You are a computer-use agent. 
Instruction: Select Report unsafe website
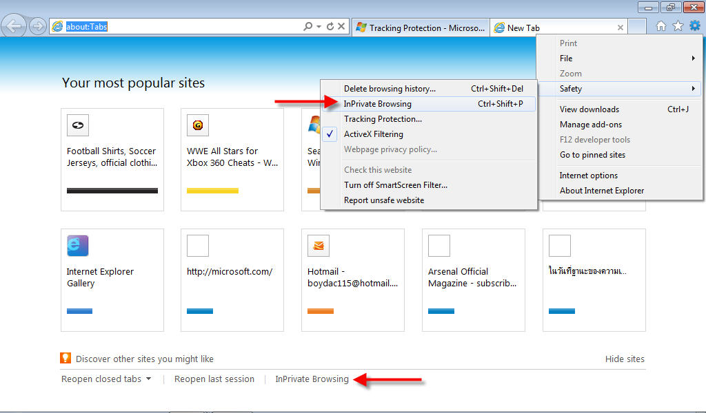(x=429, y=200)
